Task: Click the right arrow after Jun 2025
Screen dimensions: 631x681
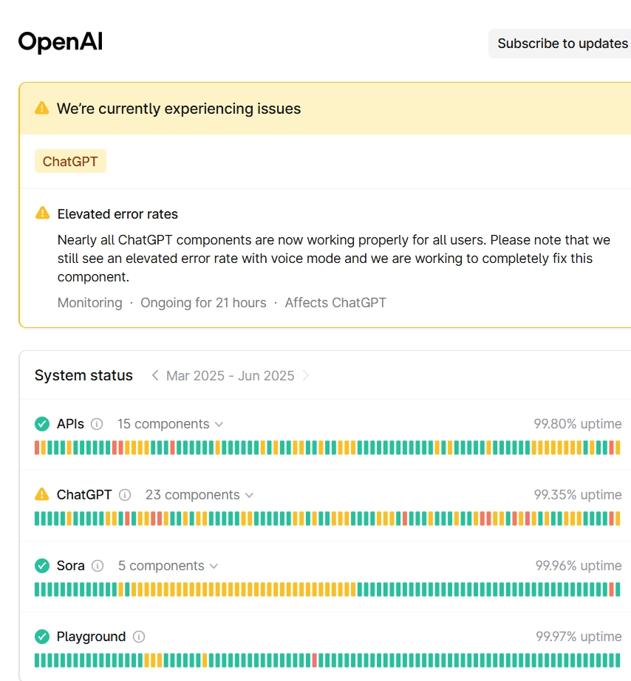Action: (x=308, y=375)
